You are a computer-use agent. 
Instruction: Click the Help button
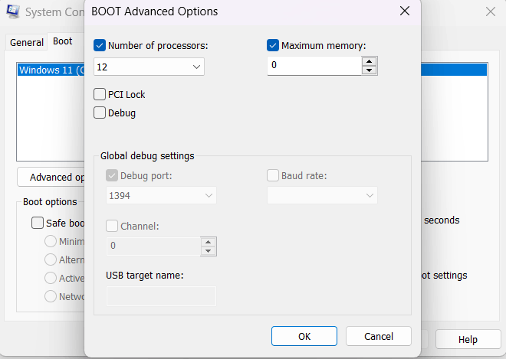pyautogui.click(x=468, y=339)
